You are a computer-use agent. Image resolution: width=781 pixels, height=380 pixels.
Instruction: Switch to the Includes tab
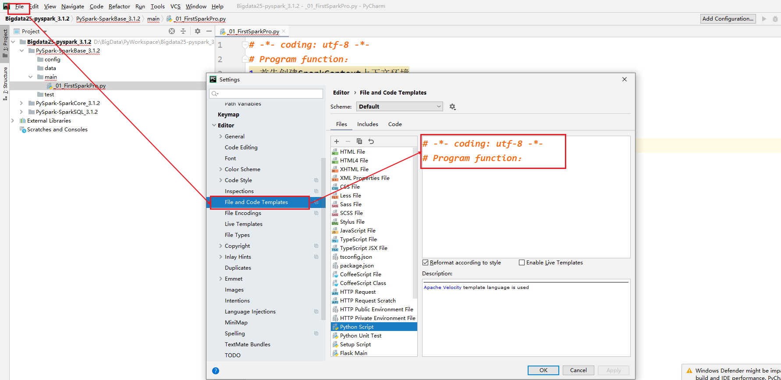[x=367, y=124]
